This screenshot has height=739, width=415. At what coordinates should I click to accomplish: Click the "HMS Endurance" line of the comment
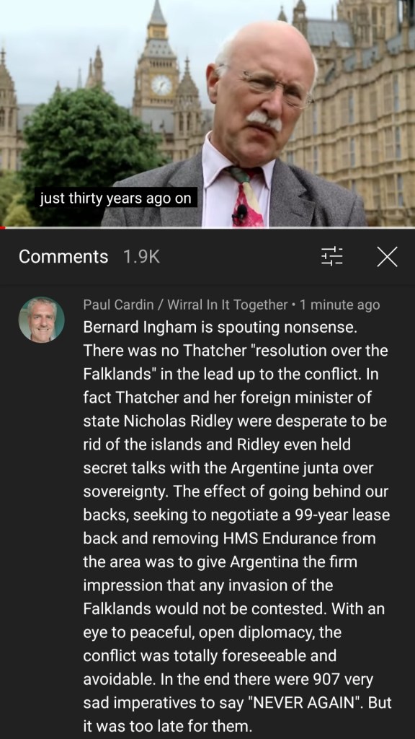point(229,538)
